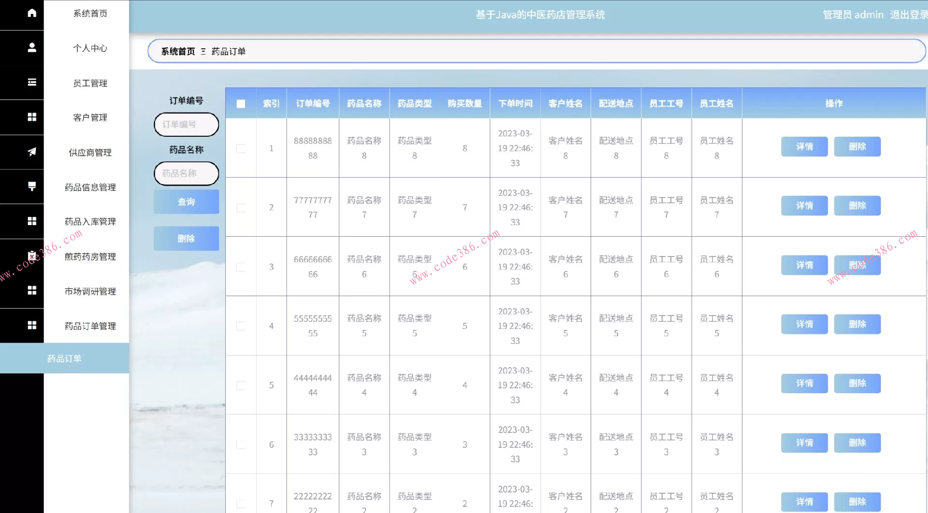Click the 订单编号 search input field
928x513 pixels.
[x=186, y=125]
